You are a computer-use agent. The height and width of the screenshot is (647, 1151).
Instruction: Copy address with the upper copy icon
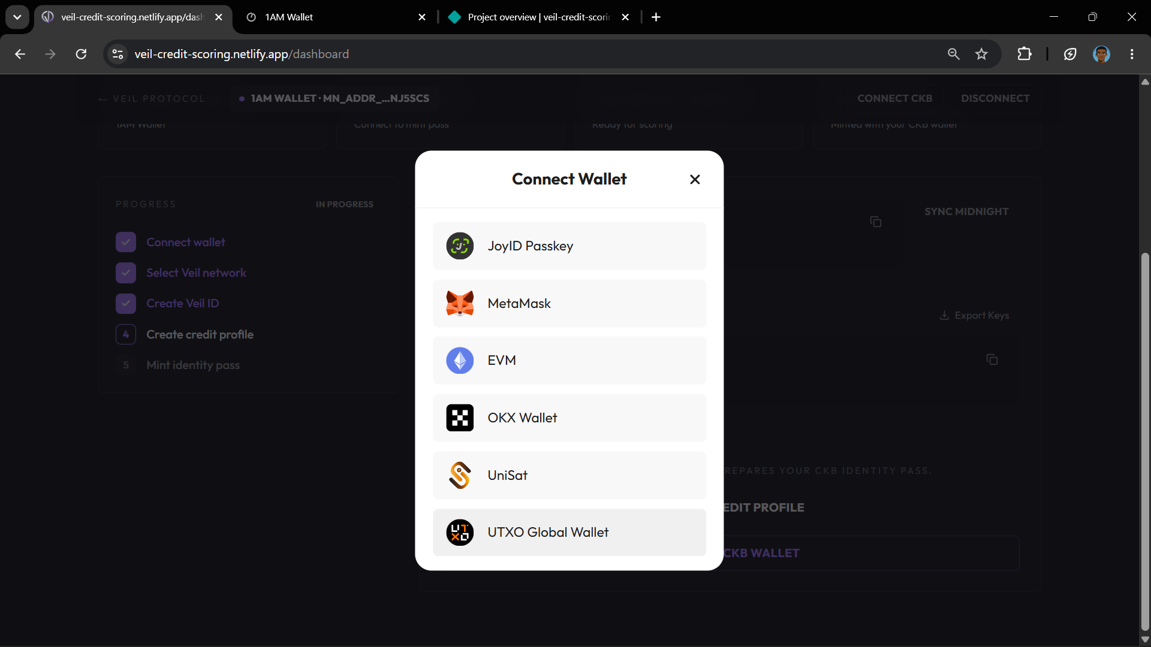click(875, 222)
